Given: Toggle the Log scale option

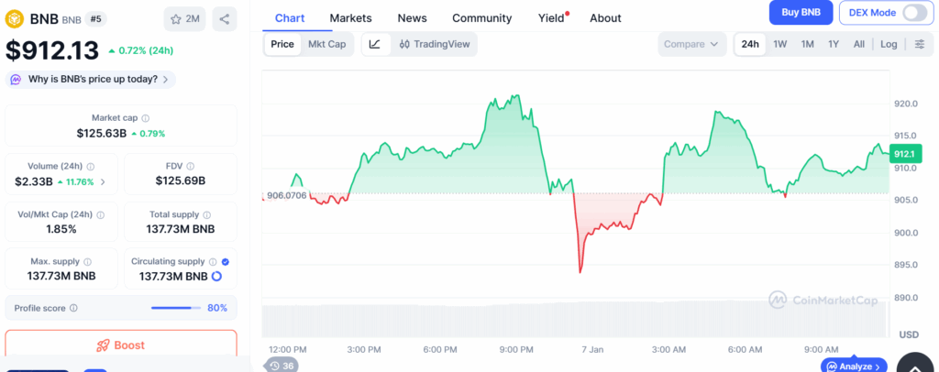Looking at the screenshot, I should point(889,44).
